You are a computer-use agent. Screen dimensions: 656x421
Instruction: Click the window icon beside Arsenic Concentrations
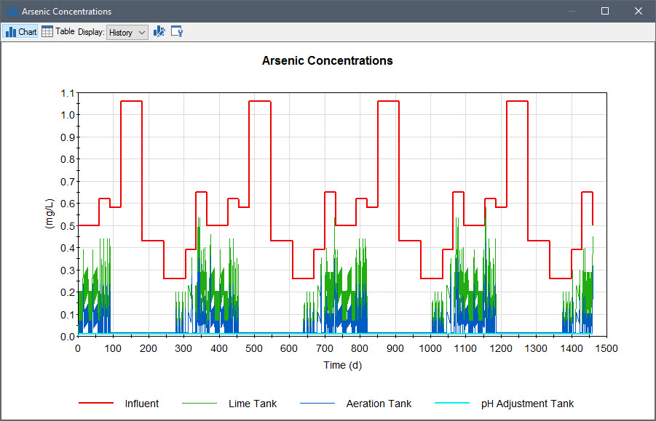point(12,11)
